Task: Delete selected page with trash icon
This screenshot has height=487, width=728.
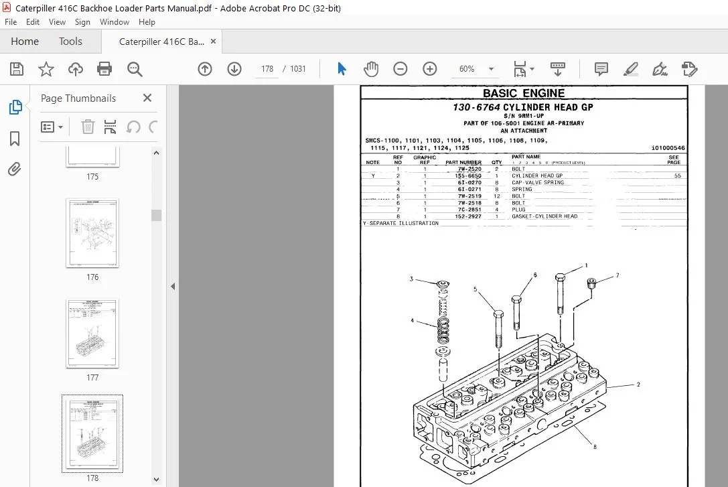Action: (88, 127)
